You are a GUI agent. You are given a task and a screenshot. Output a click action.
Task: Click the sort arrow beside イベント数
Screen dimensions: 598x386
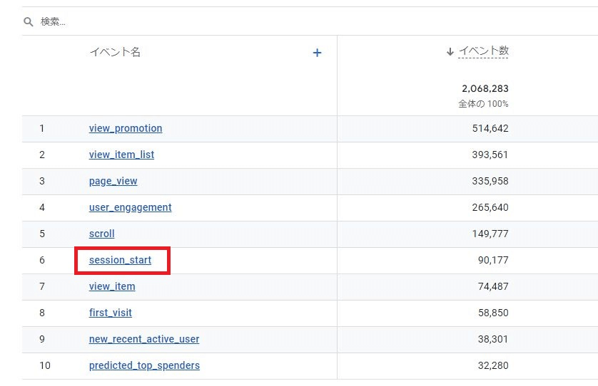[450, 51]
